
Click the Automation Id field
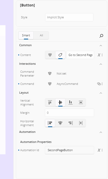pyautogui.click(x=70, y=150)
